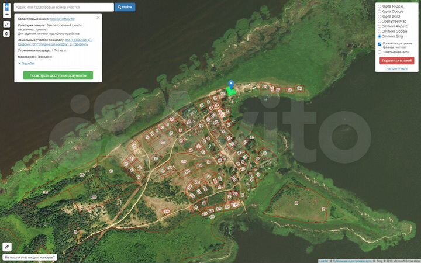This screenshot has height=263, width=421.
Task: Click the blue location pin marker
Action: pos(231,84)
